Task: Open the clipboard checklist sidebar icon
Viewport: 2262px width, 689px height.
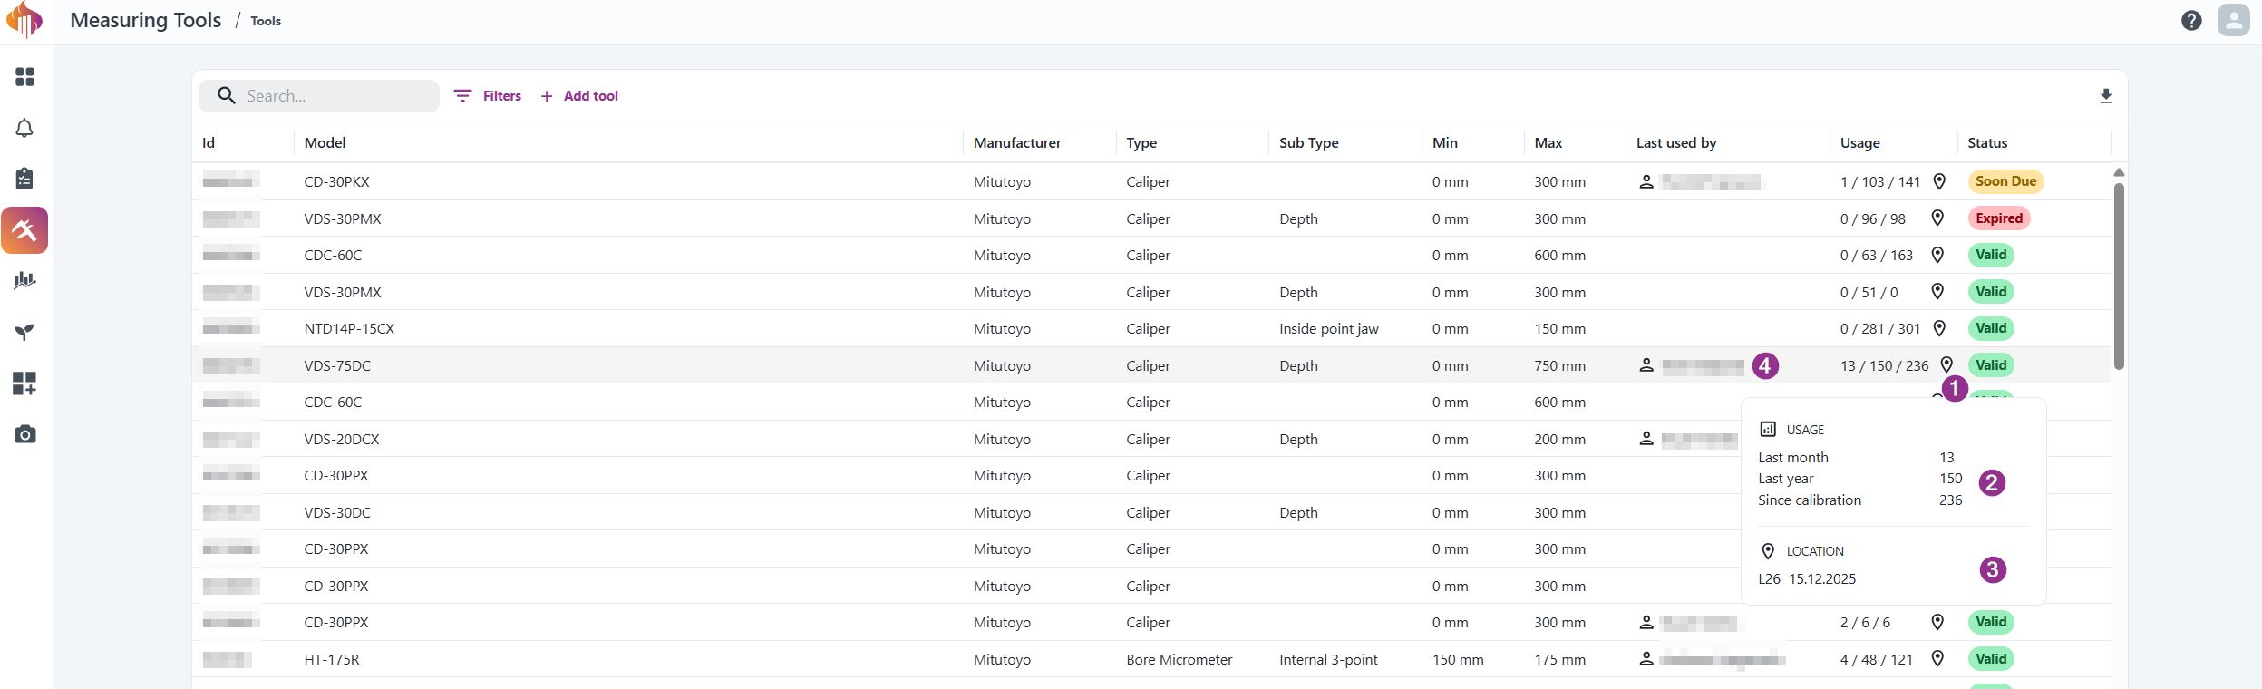Action: 24,179
